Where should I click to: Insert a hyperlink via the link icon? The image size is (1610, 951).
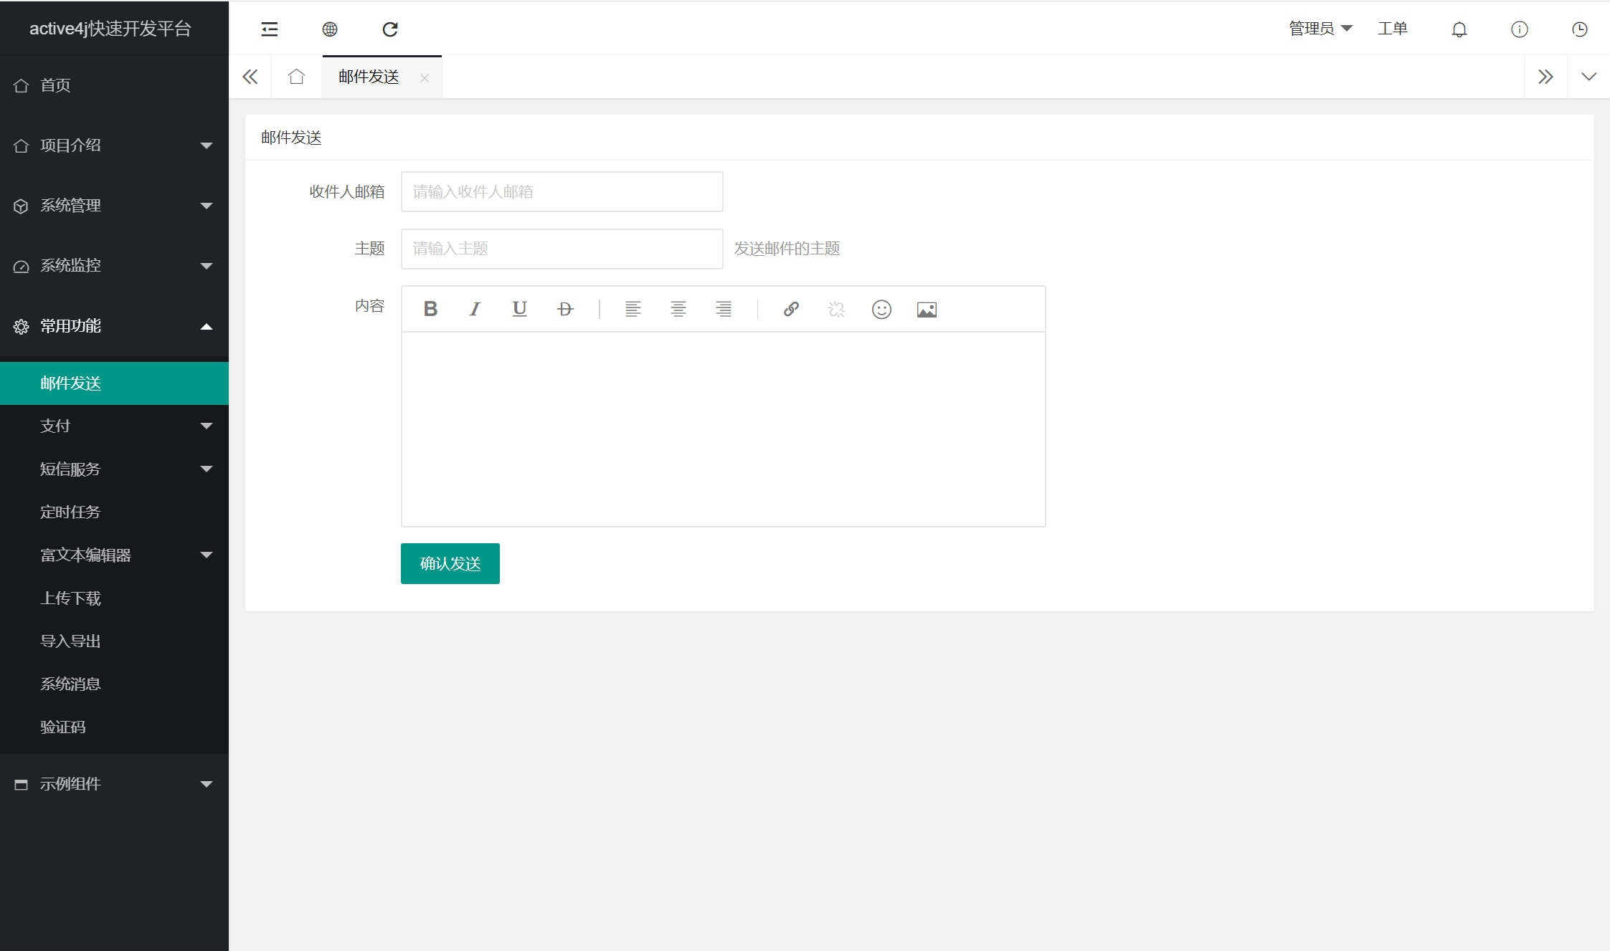tap(791, 309)
